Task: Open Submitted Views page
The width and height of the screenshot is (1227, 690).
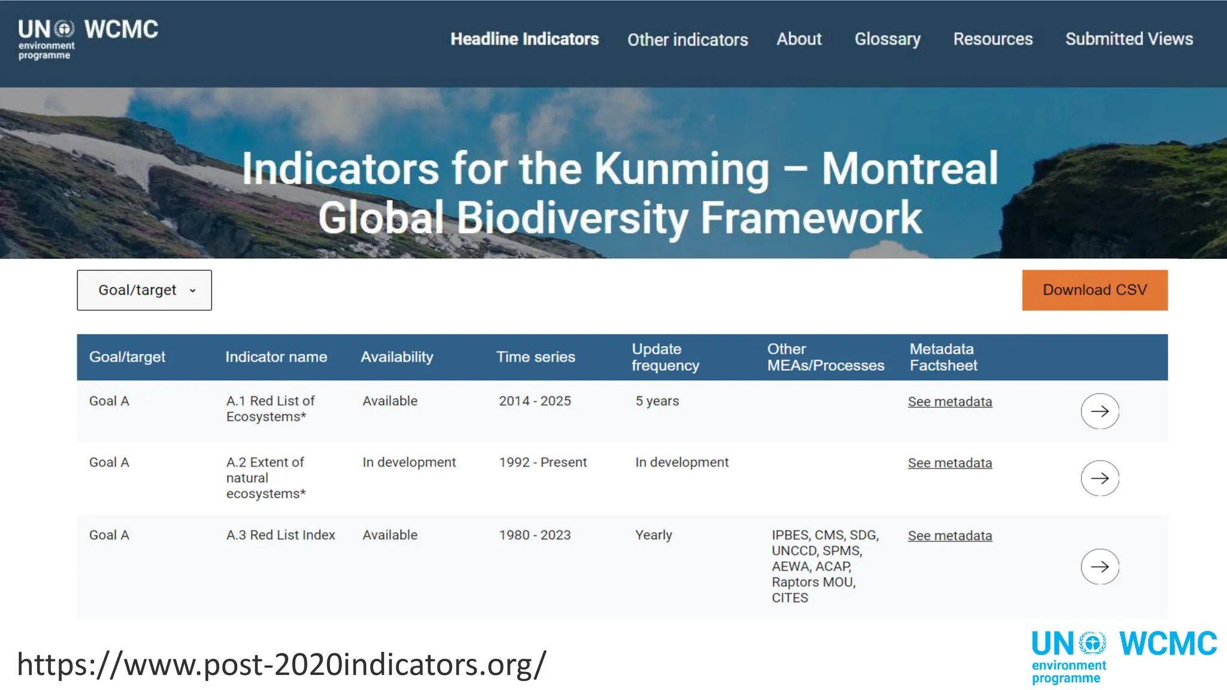Action: click(1129, 39)
